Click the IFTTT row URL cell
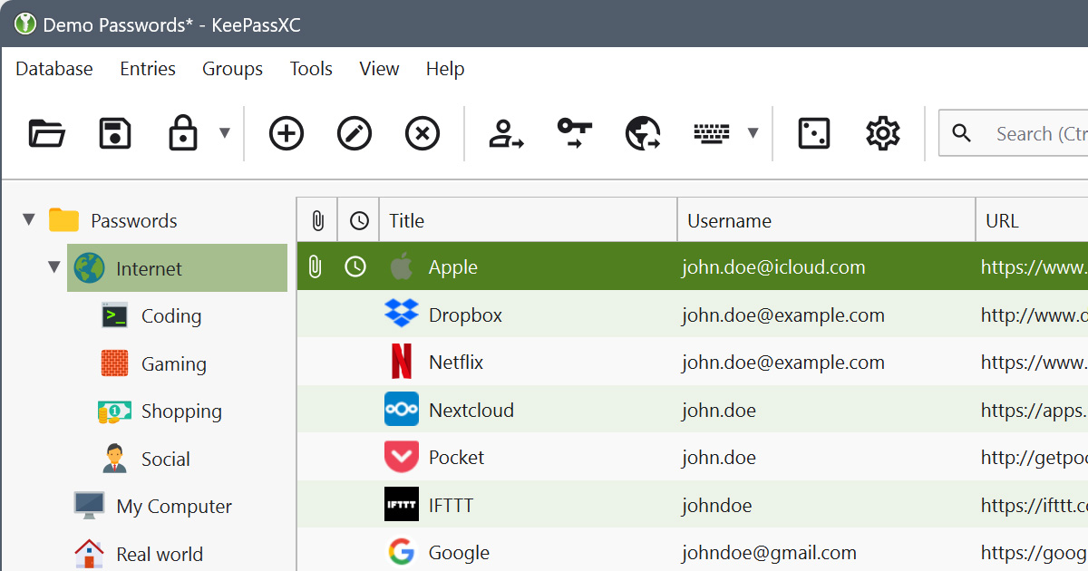 pyautogui.click(x=1032, y=505)
